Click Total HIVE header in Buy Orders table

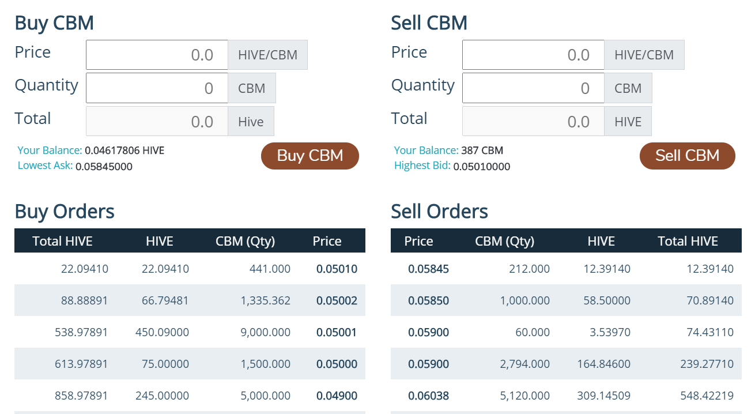tap(63, 241)
